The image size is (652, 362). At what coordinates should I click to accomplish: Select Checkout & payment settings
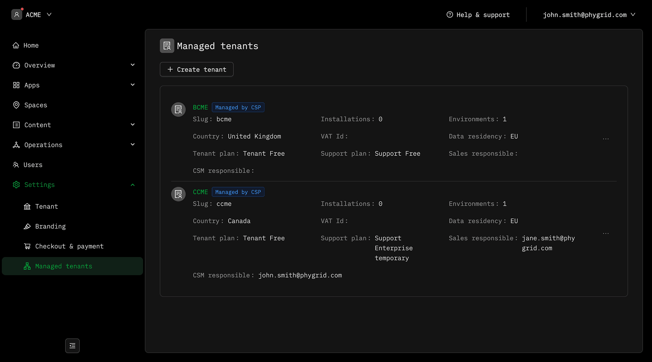click(x=69, y=246)
